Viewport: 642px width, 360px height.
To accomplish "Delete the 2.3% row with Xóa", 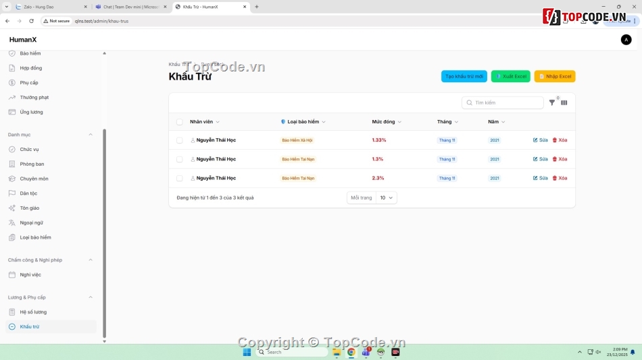I will [560, 178].
